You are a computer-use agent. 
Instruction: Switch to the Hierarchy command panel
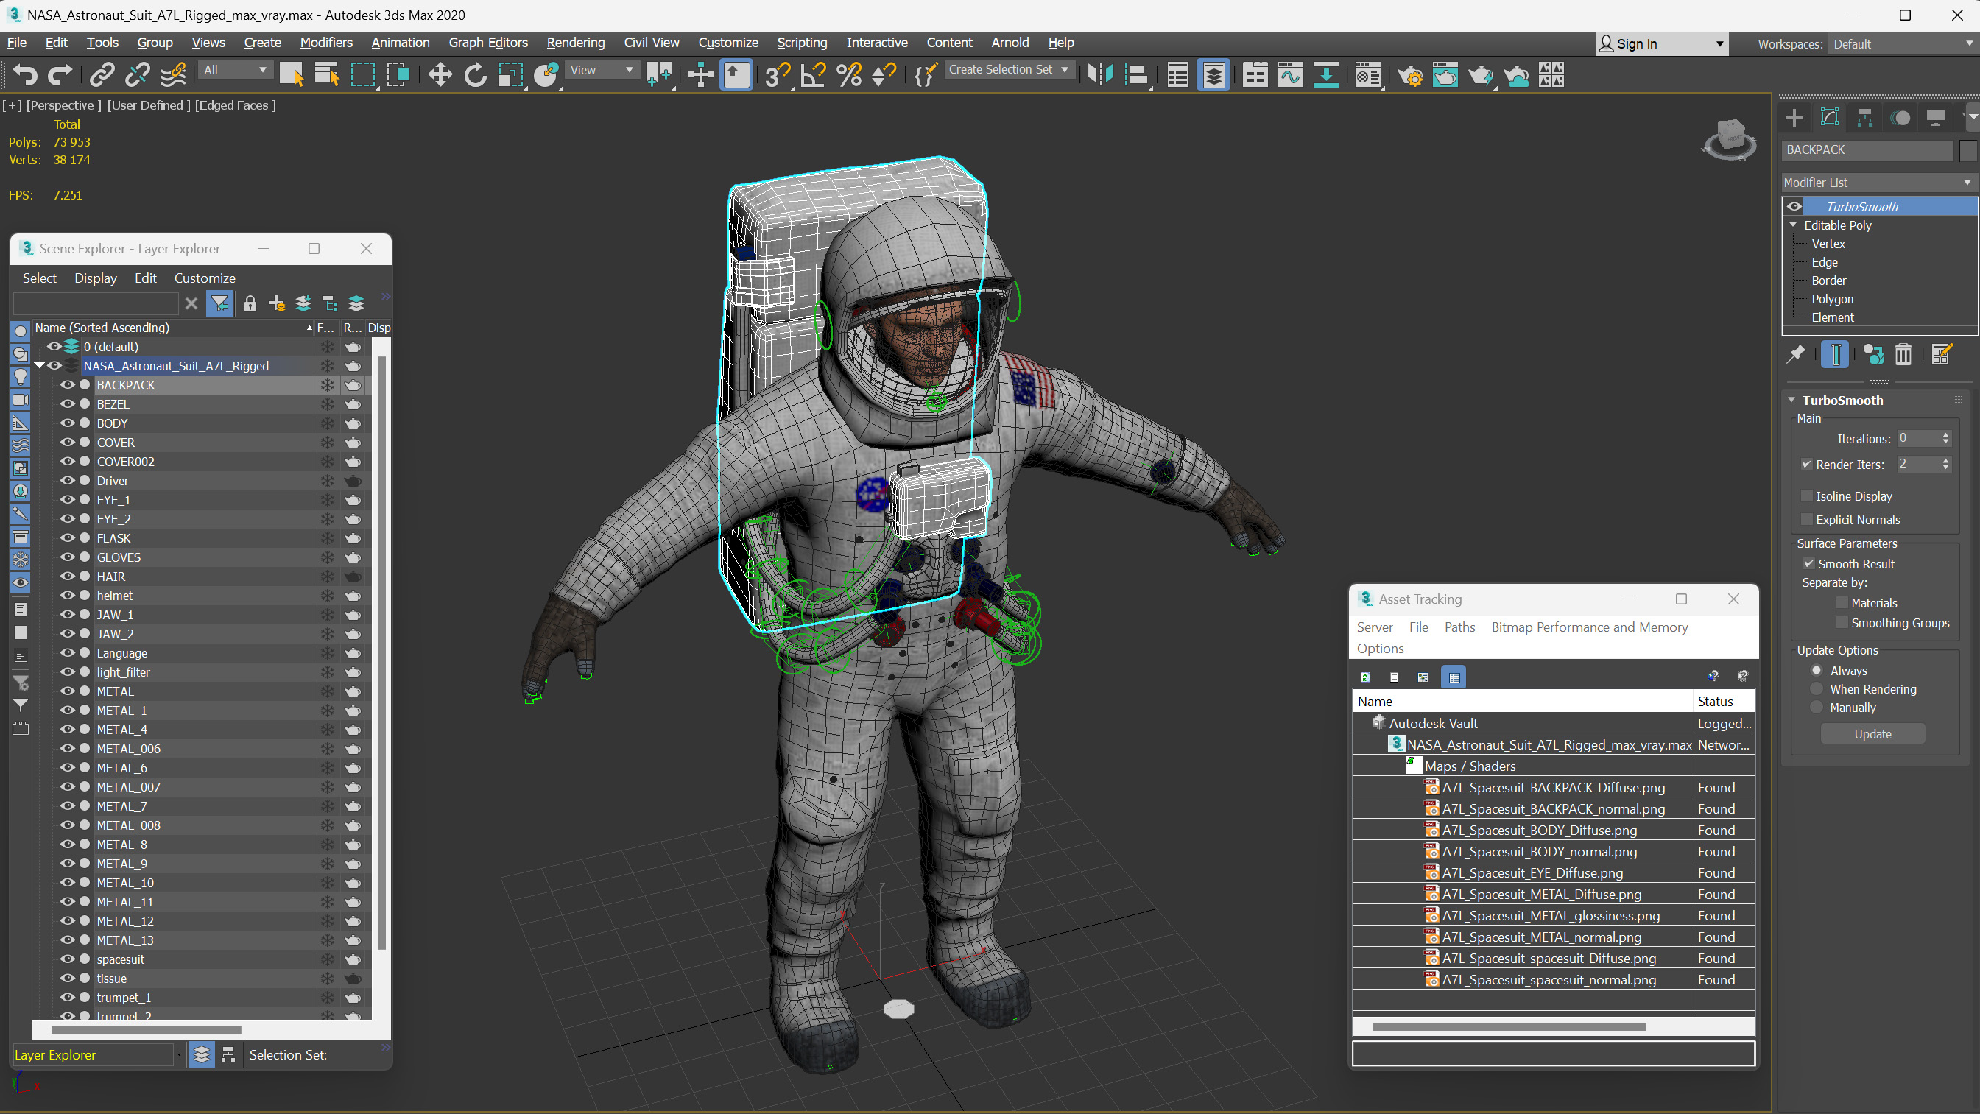[1864, 118]
